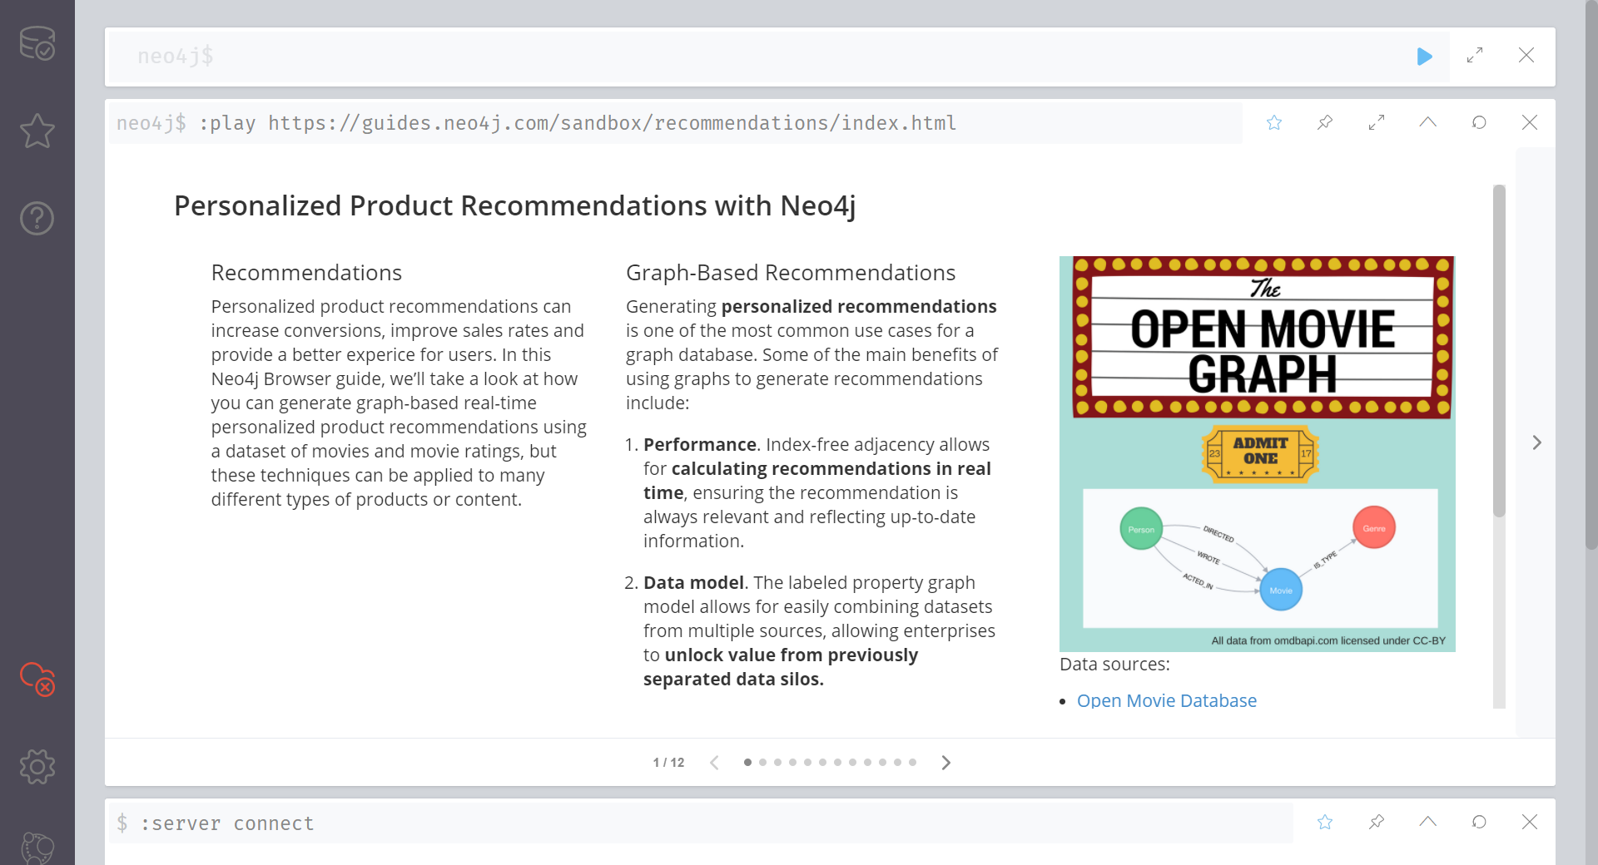Expand the query editor to fullscreen
This screenshot has width=1598, height=865.
[x=1475, y=56]
